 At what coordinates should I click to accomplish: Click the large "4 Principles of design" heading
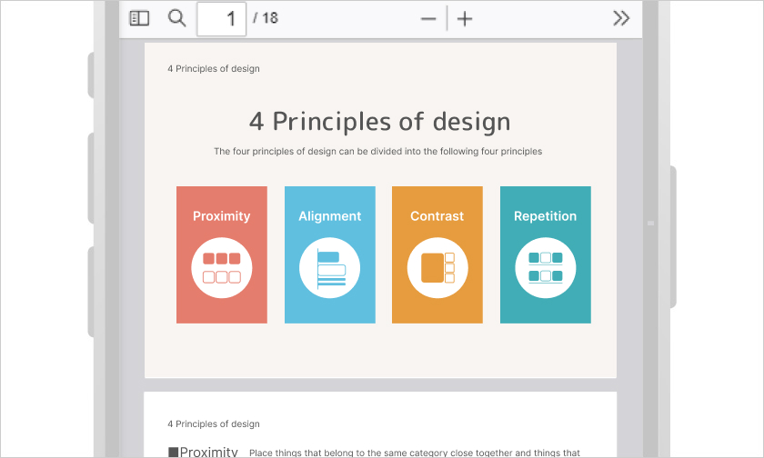[379, 122]
